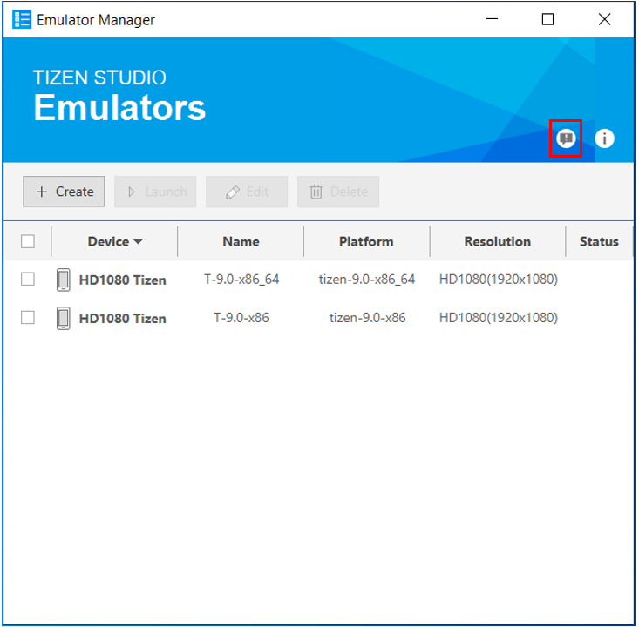The width and height of the screenshot is (639, 627).
Task: Check the T-9.0-x86_64 emulator checkbox
Action: (28, 280)
